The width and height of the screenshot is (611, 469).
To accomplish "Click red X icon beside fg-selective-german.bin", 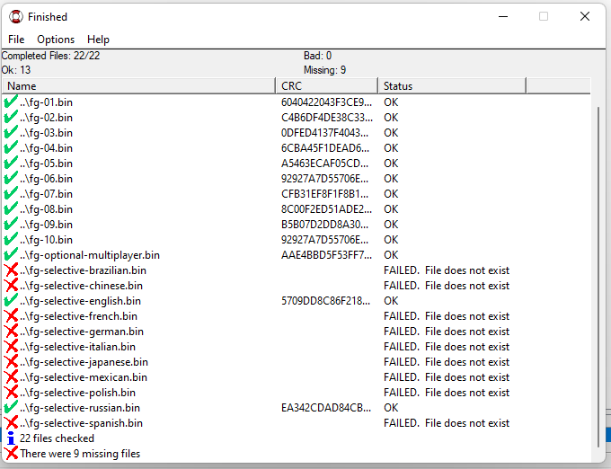I will click(11, 331).
